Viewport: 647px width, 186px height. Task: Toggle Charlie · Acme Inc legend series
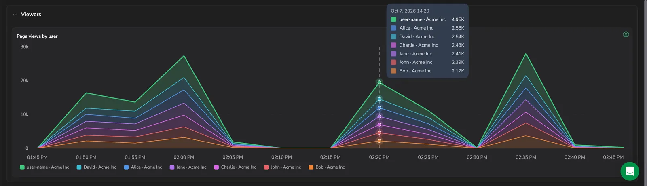235,167
